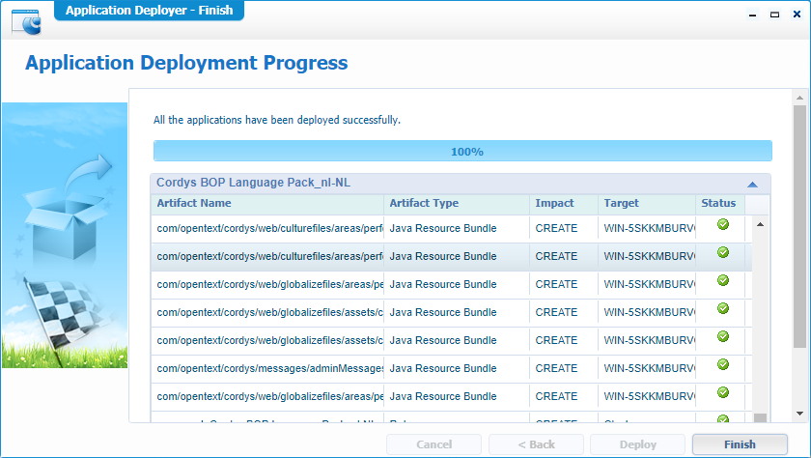Screen dimensions: 811x458
Task: Click the Finish button
Action: 740,444
